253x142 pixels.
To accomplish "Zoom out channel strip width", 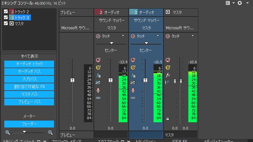I will (7, 132).
